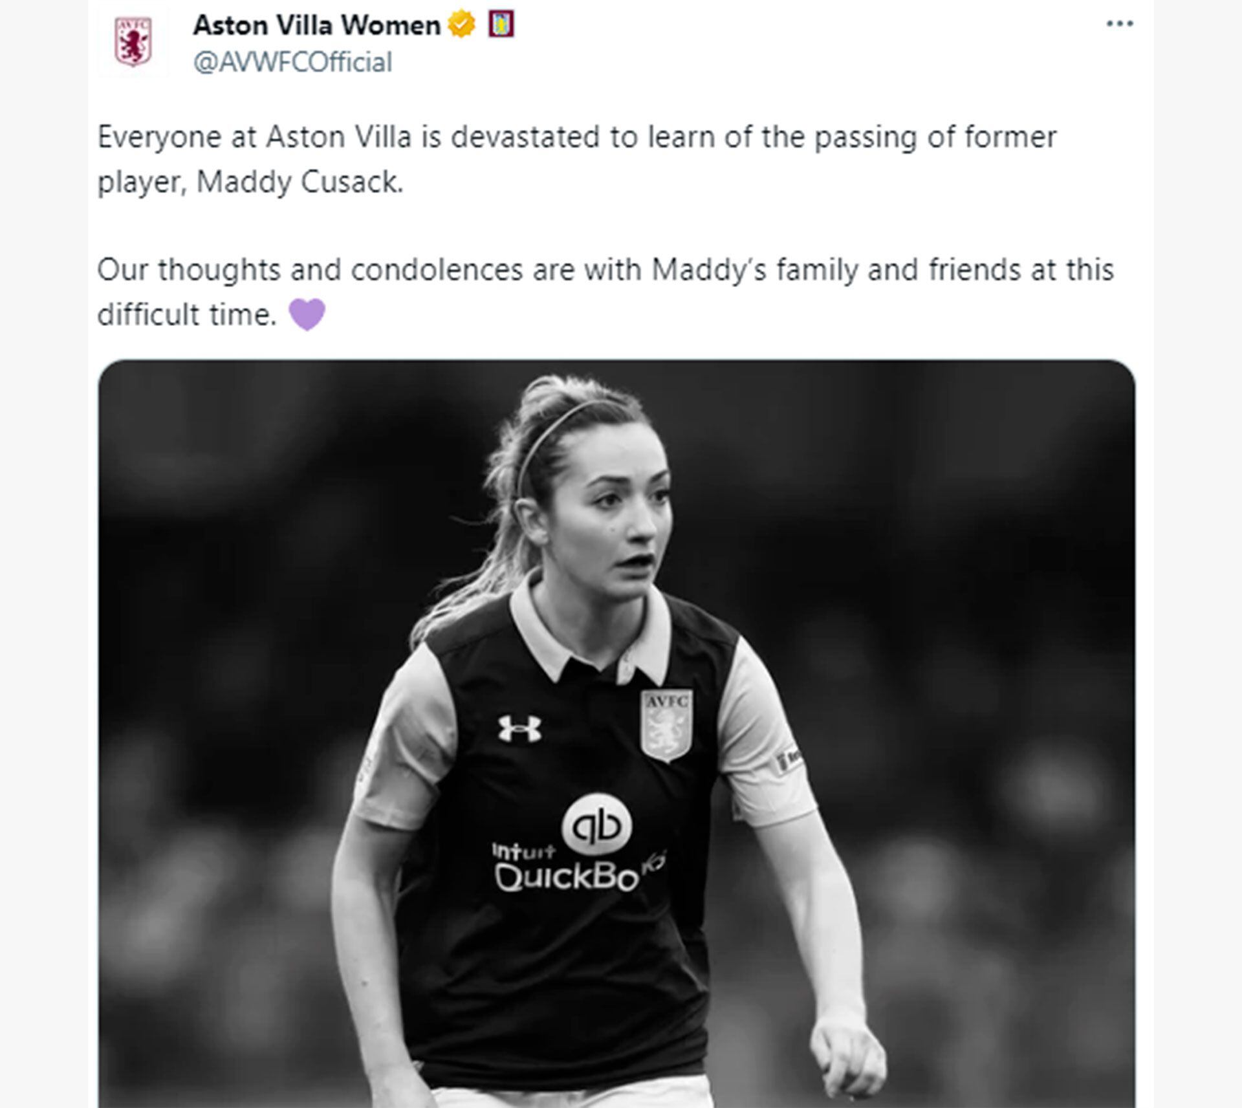Open the Aston Villa Women display name
1242x1108 pixels.
point(316,25)
